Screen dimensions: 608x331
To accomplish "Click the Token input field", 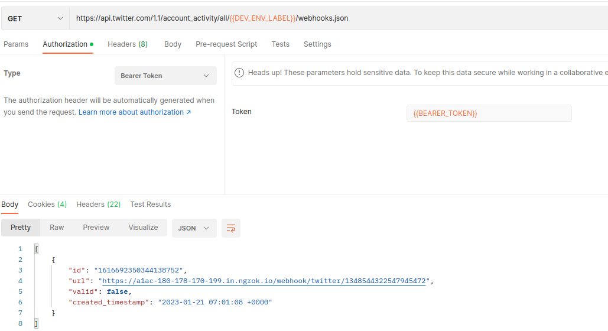I will point(489,113).
